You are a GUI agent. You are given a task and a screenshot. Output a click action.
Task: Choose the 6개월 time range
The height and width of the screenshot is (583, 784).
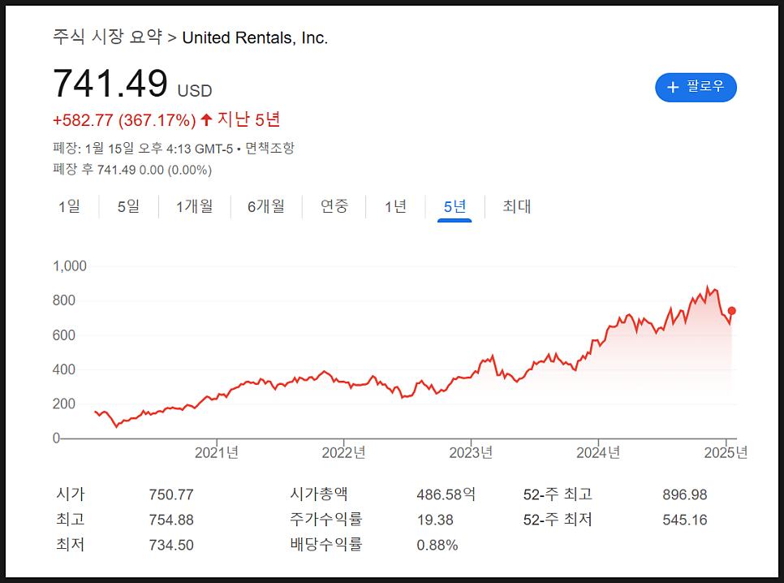pyautogui.click(x=266, y=206)
